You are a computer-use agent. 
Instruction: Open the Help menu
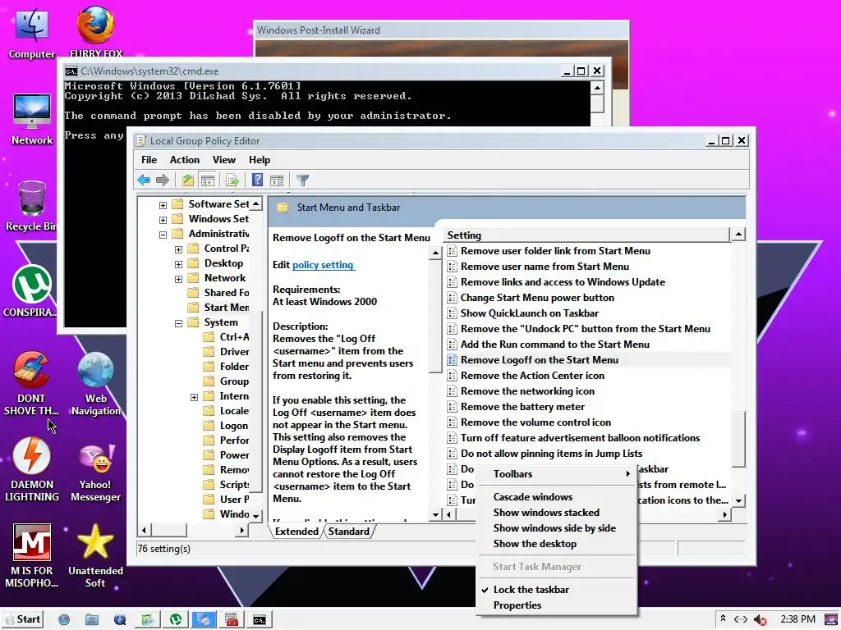(x=259, y=160)
